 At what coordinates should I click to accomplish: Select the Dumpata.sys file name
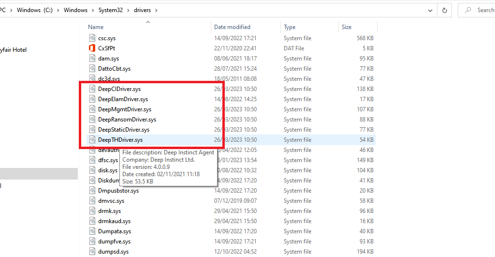pos(114,231)
